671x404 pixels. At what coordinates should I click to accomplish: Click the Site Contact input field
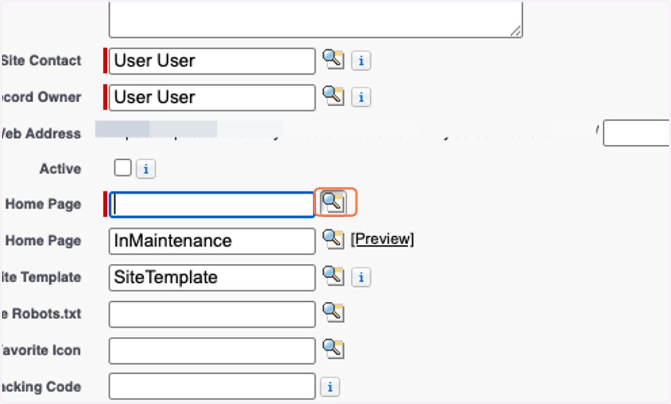(x=212, y=61)
